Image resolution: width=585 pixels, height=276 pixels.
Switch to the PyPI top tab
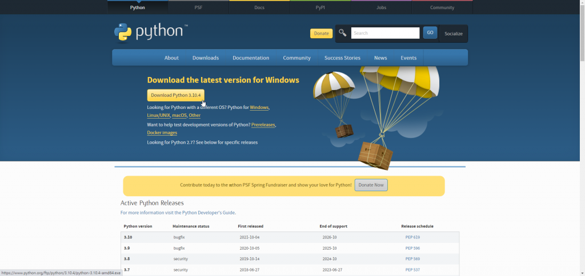click(x=320, y=7)
